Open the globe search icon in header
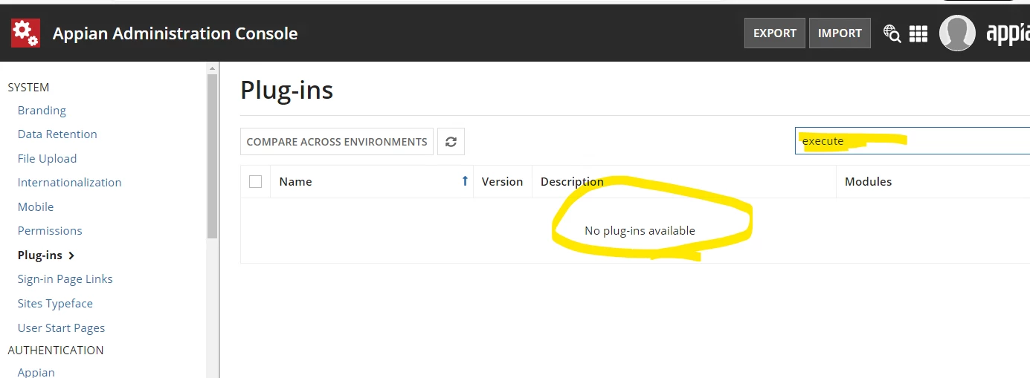The height and width of the screenshot is (378, 1030). pyautogui.click(x=892, y=33)
